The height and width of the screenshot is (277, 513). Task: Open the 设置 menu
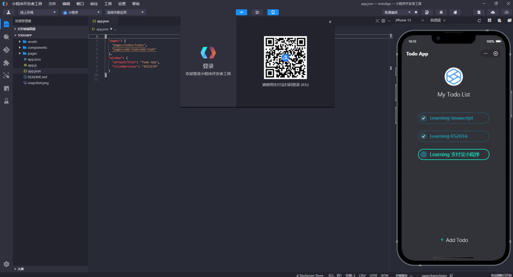point(122,4)
